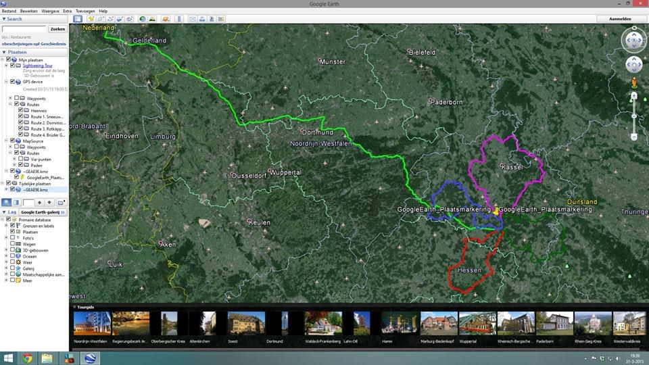
Task: Click the Sightseeing Tour link
Action: coord(38,66)
